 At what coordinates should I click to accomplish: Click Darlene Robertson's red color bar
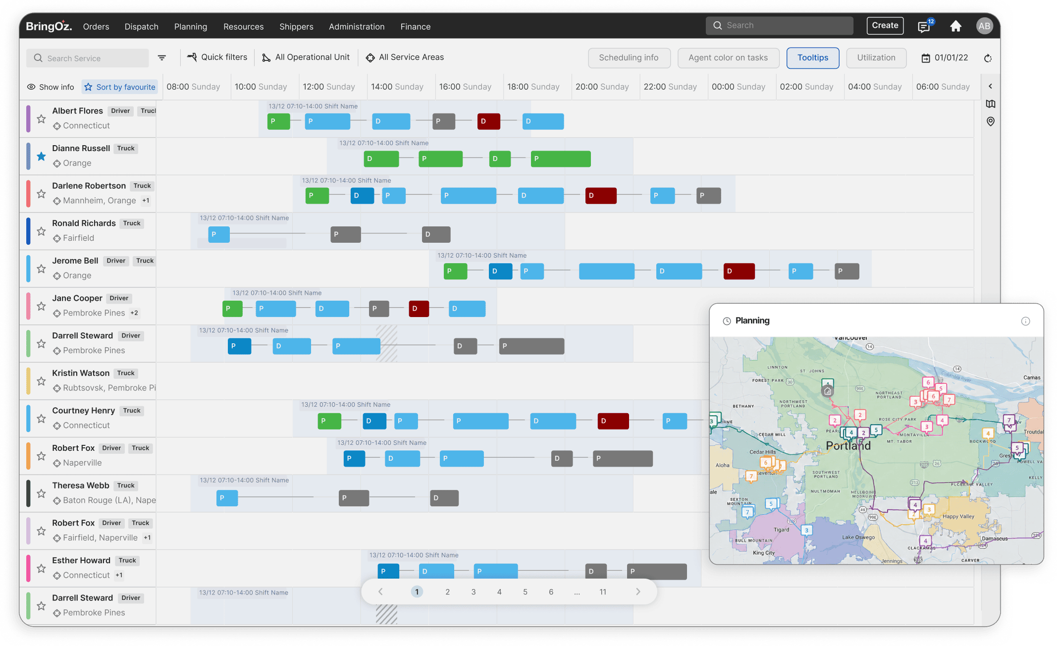28,194
